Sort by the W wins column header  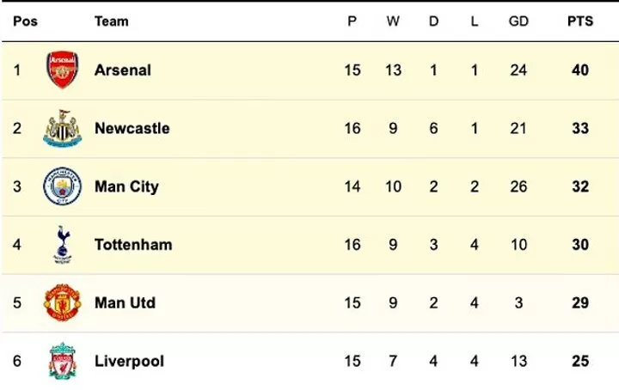click(393, 21)
